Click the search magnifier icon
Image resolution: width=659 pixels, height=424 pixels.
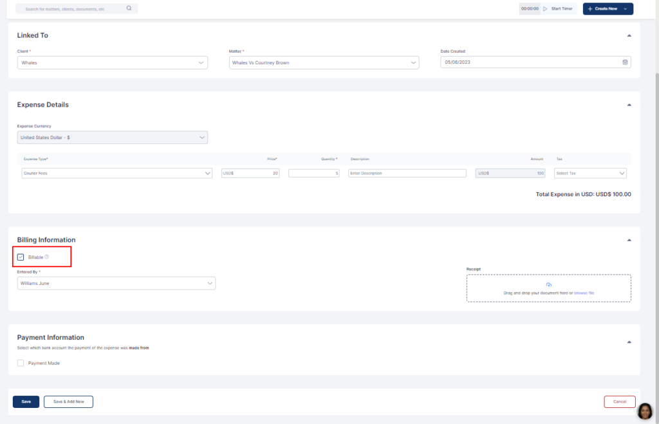coord(129,9)
